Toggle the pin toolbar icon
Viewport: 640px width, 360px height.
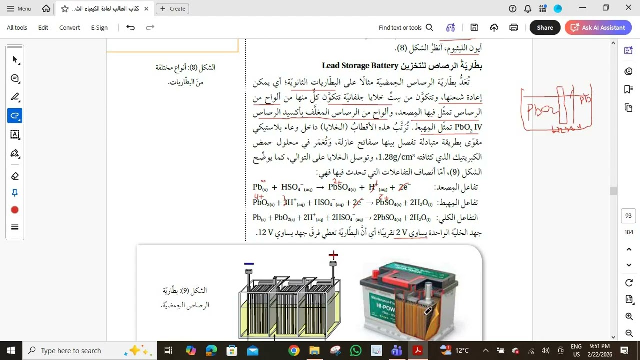(x=15, y=193)
